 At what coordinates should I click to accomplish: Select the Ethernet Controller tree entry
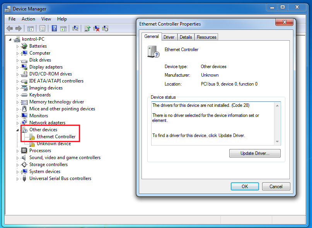pyautogui.click(x=56, y=137)
